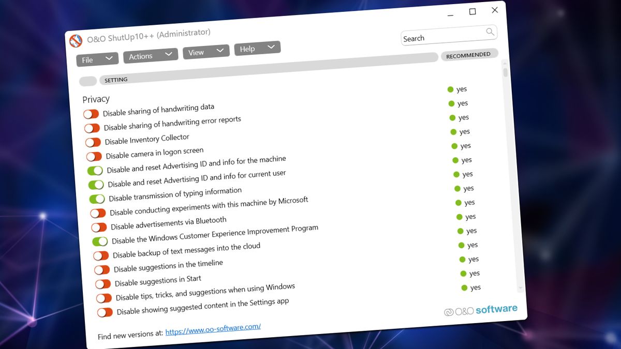Click the gray toggle-all pill beside SETTING
The image size is (621, 349).
coord(88,81)
